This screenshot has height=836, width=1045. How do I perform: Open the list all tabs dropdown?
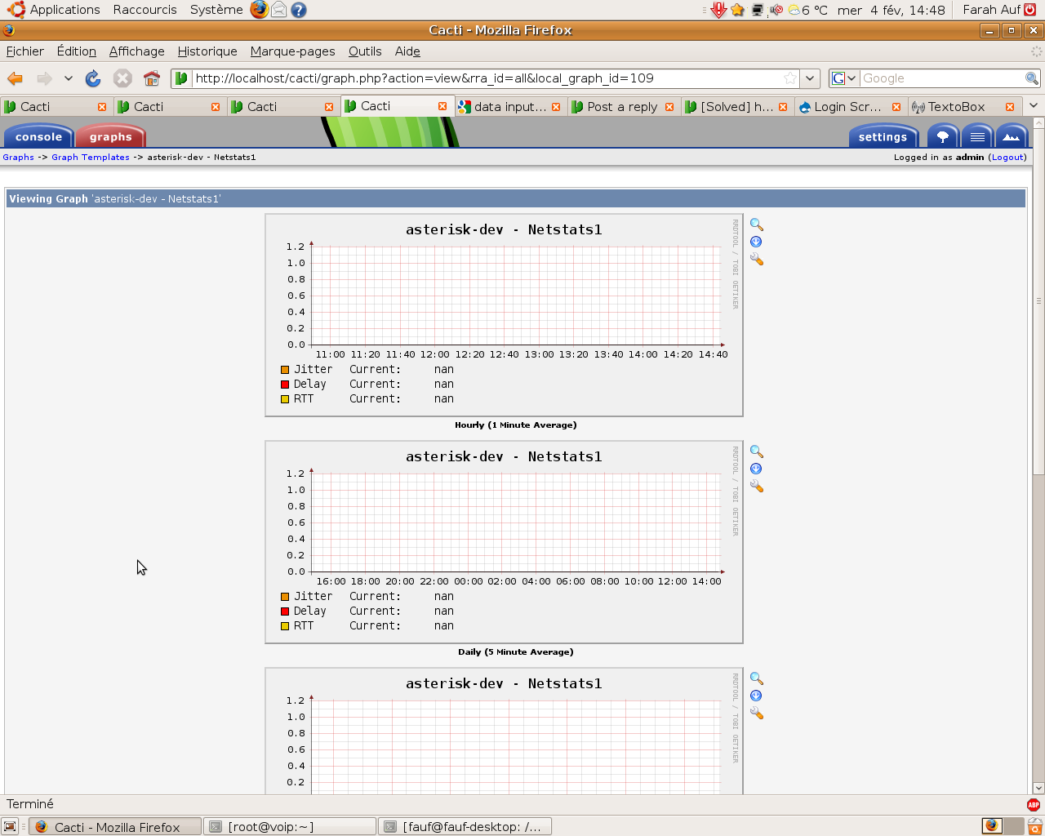coord(1033,106)
